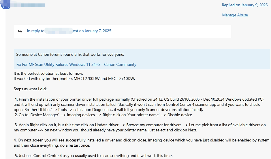
Task: Click empty space in the white reply-to box
Action: (x=171, y=31)
